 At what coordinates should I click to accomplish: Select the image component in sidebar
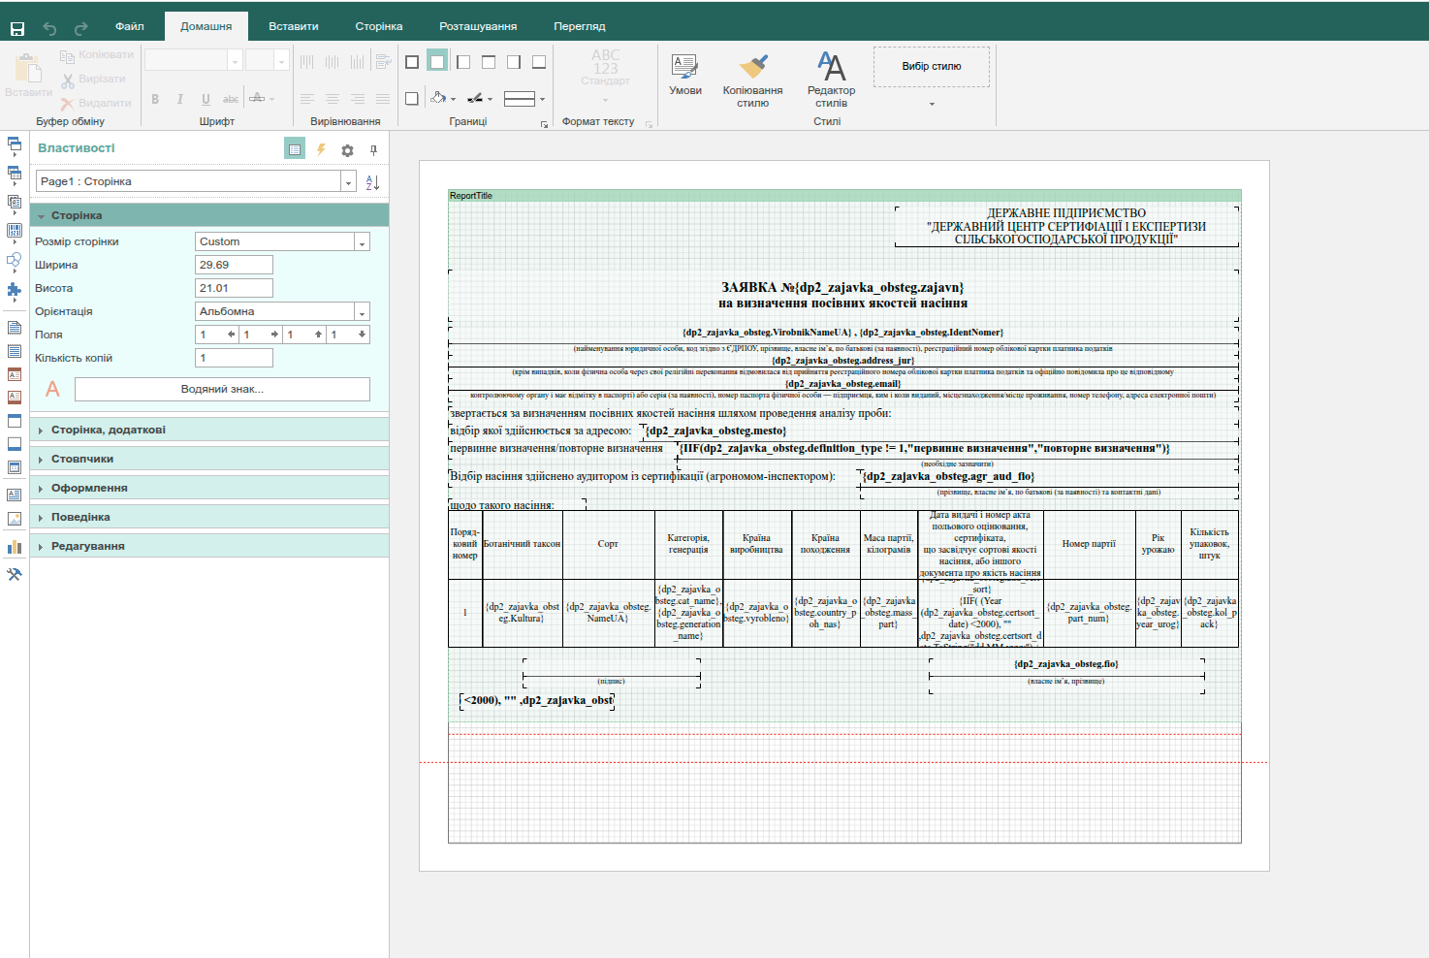coord(15,519)
